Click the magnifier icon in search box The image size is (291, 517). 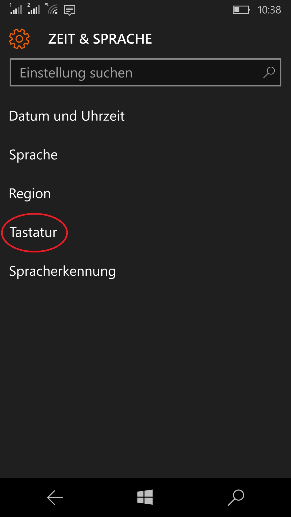pyautogui.click(x=269, y=72)
